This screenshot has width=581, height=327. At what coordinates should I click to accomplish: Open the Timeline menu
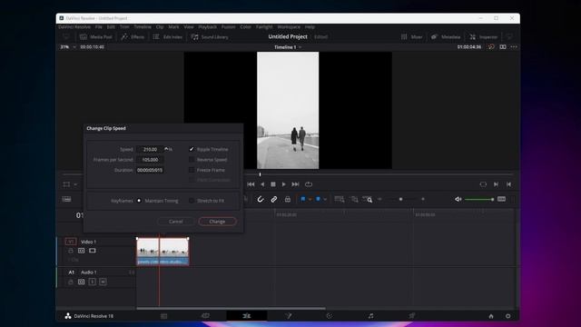(143, 26)
